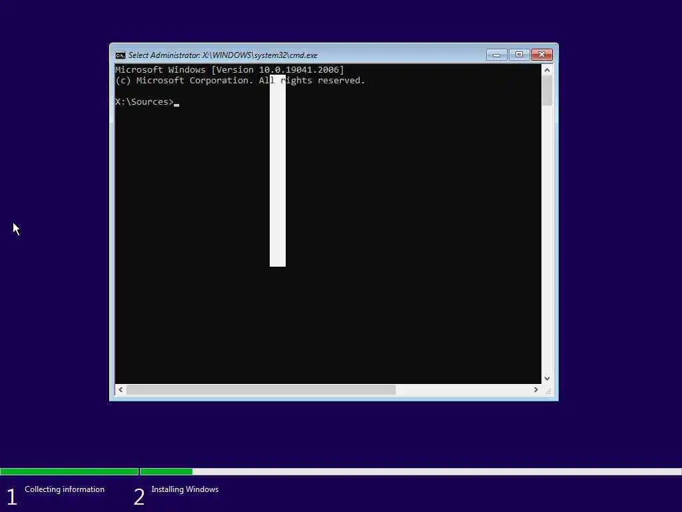
Task: Click the cmd.exe window title bar text
Action: click(222, 55)
